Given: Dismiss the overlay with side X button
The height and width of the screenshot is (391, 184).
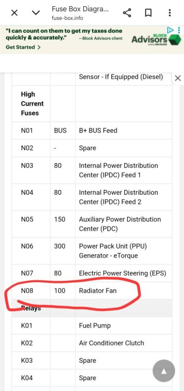Looking at the screenshot, I should pyautogui.click(x=178, y=78).
